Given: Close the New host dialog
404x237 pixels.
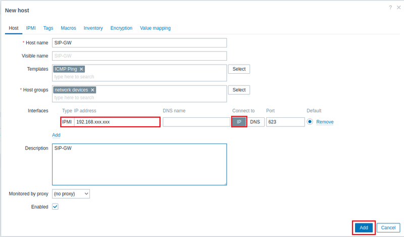Looking at the screenshot, I should coord(398,8).
